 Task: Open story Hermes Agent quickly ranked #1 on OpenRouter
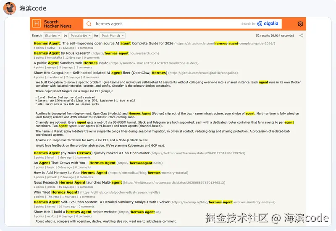pos(92,153)
